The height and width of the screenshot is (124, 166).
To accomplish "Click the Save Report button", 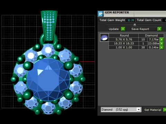I will point(144,29).
